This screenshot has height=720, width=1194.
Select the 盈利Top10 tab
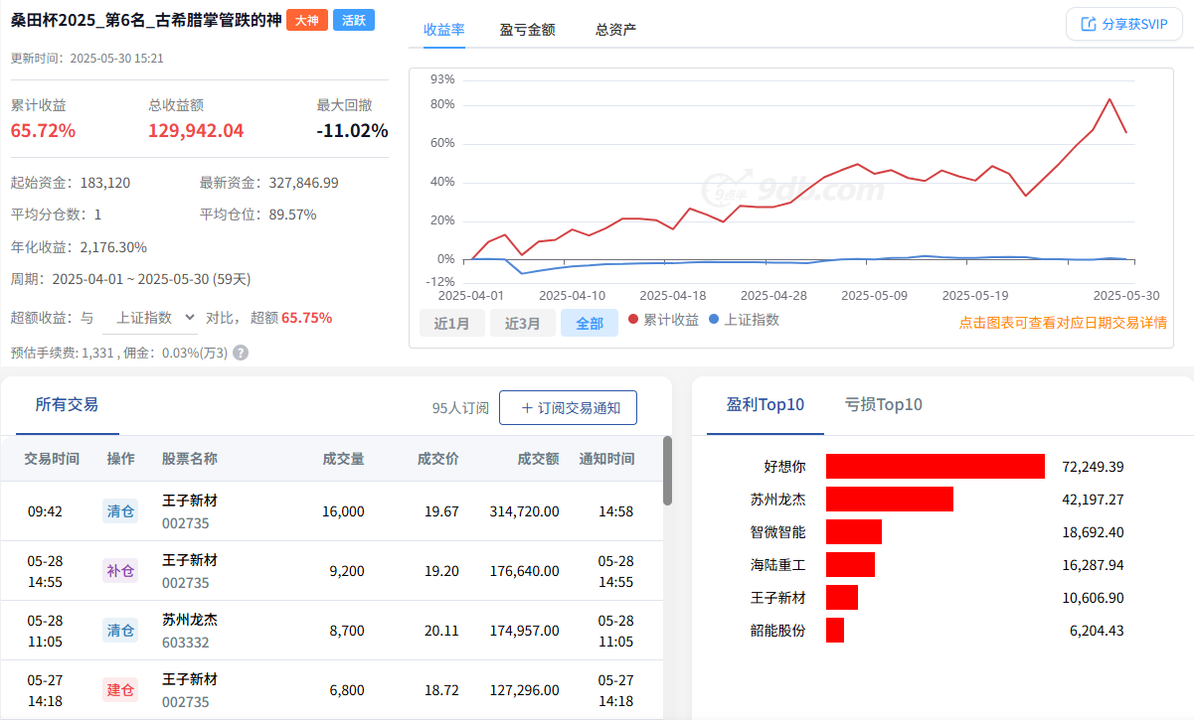pos(765,405)
